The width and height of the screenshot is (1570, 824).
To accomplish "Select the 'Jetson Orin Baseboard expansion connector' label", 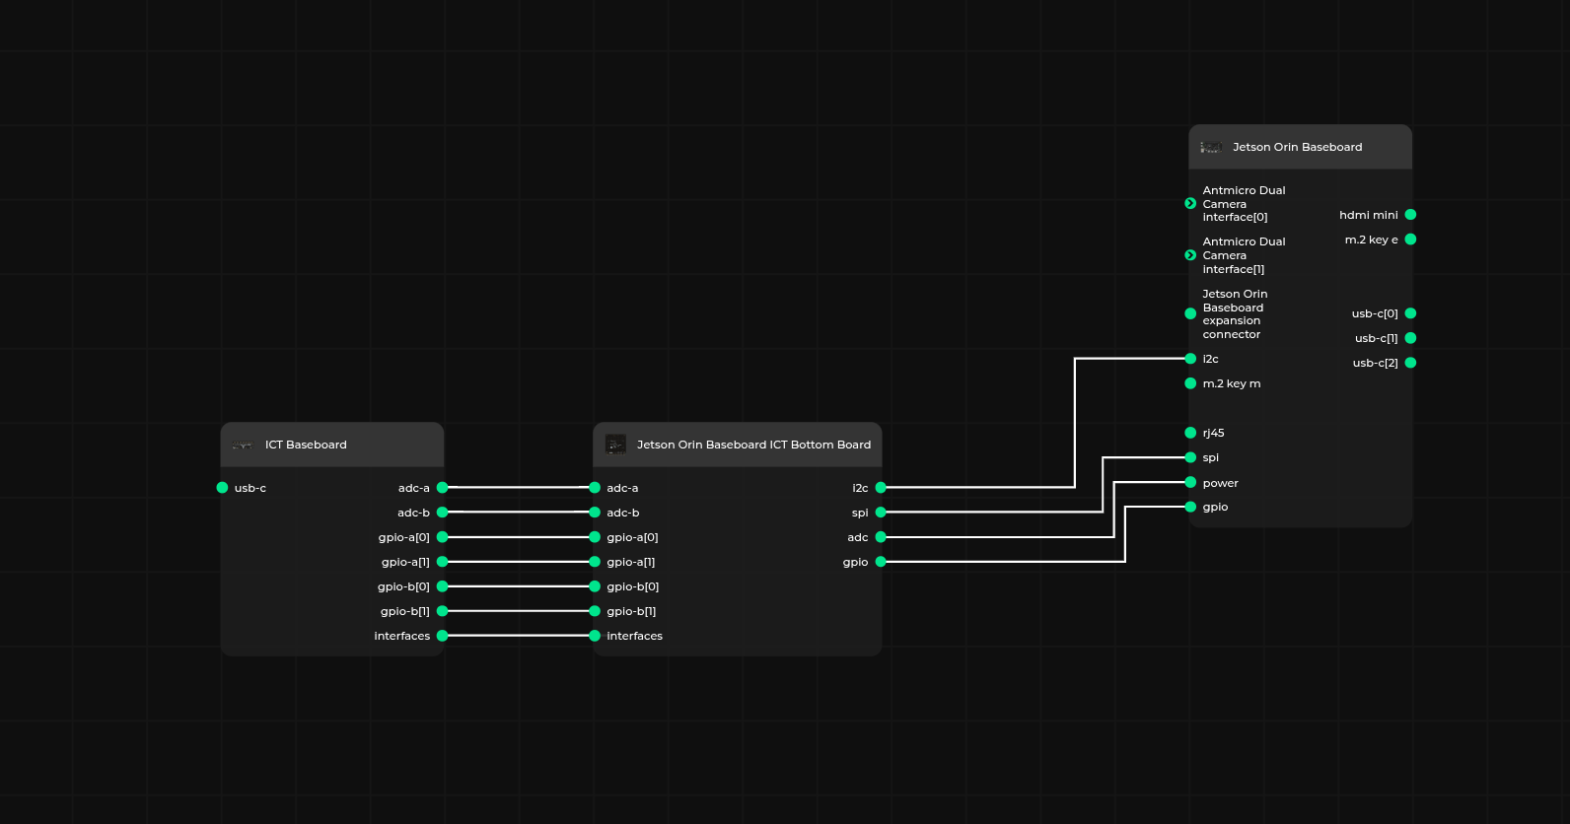I will coord(1235,314).
